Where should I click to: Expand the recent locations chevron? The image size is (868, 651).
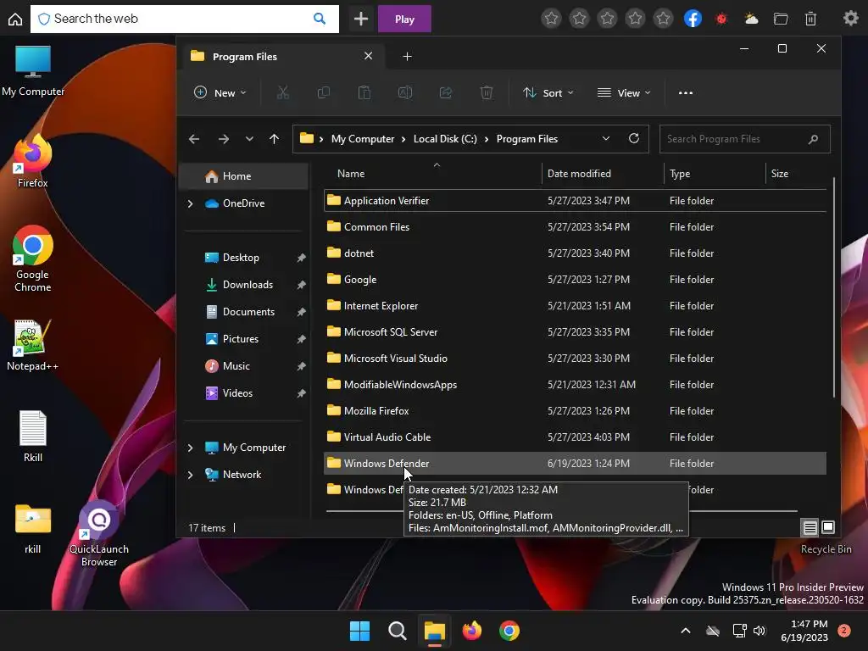pyautogui.click(x=249, y=139)
